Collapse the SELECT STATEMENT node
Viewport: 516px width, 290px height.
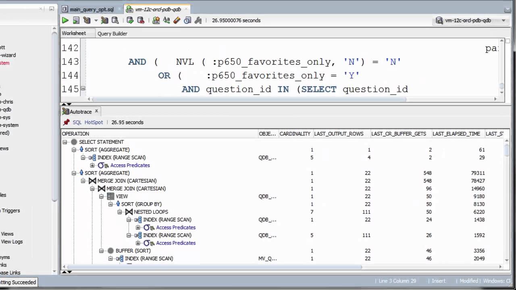coord(64,142)
